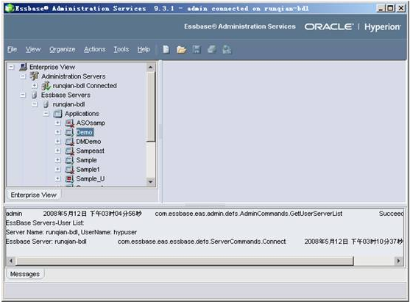Expand the ASOsamp application
Image resolution: width=410 pixels, height=304 pixels.
(58, 123)
